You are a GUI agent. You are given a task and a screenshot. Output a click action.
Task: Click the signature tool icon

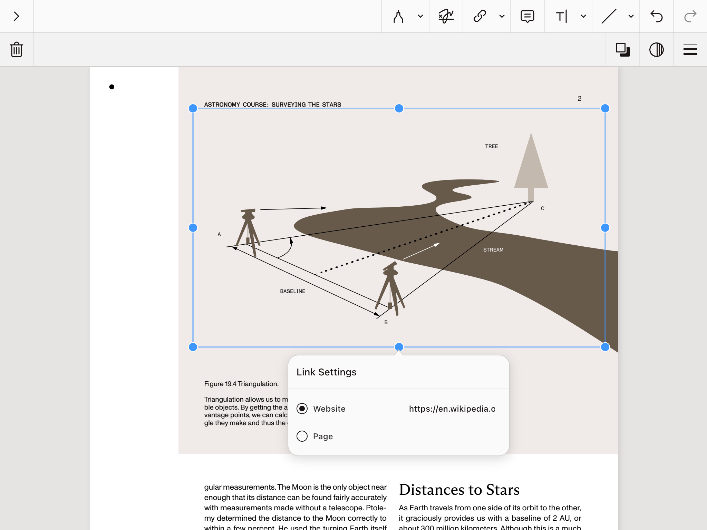pos(446,16)
